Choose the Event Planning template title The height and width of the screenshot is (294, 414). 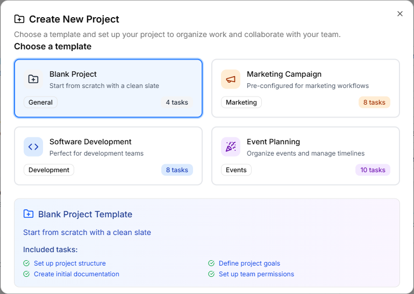tap(273, 142)
